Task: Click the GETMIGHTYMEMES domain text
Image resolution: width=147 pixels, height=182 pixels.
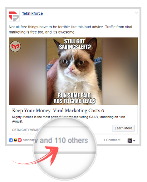Action: coord(26,130)
